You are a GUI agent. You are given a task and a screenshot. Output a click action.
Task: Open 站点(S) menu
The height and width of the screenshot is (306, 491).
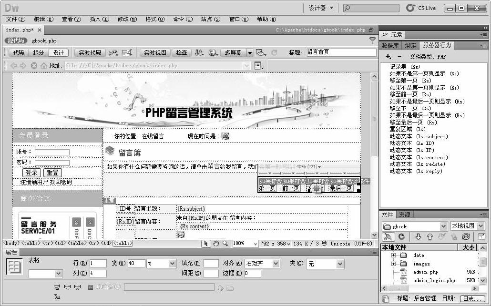click(210, 19)
